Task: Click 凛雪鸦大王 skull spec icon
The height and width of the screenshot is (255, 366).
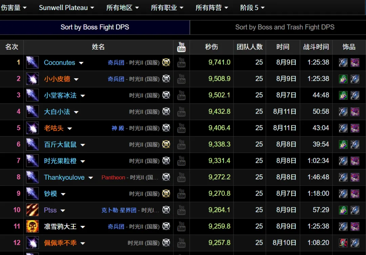Action: click(x=32, y=226)
